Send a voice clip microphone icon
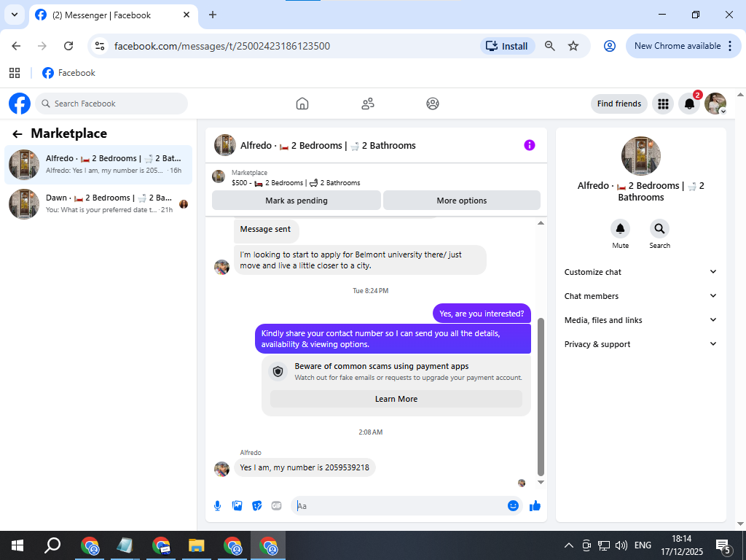The height and width of the screenshot is (560, 746). pyautogui.click(x=217, y=506)
